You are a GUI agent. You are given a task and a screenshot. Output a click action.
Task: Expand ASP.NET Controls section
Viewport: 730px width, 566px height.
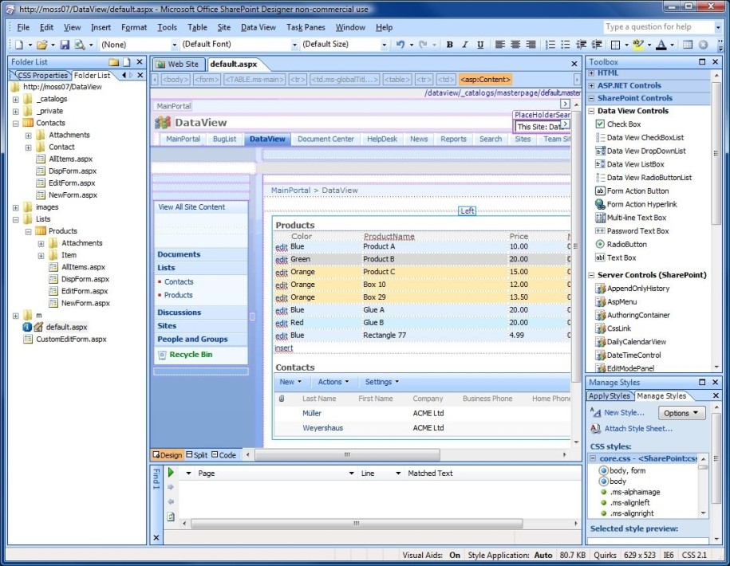coord(591,85)
